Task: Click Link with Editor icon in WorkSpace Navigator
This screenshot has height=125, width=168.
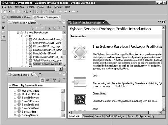Action: [x=59, y=28]
